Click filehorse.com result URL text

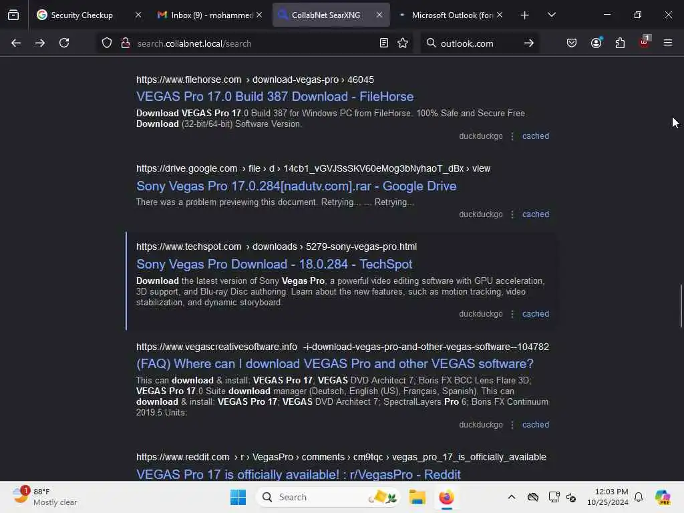[x=254, y=79]
